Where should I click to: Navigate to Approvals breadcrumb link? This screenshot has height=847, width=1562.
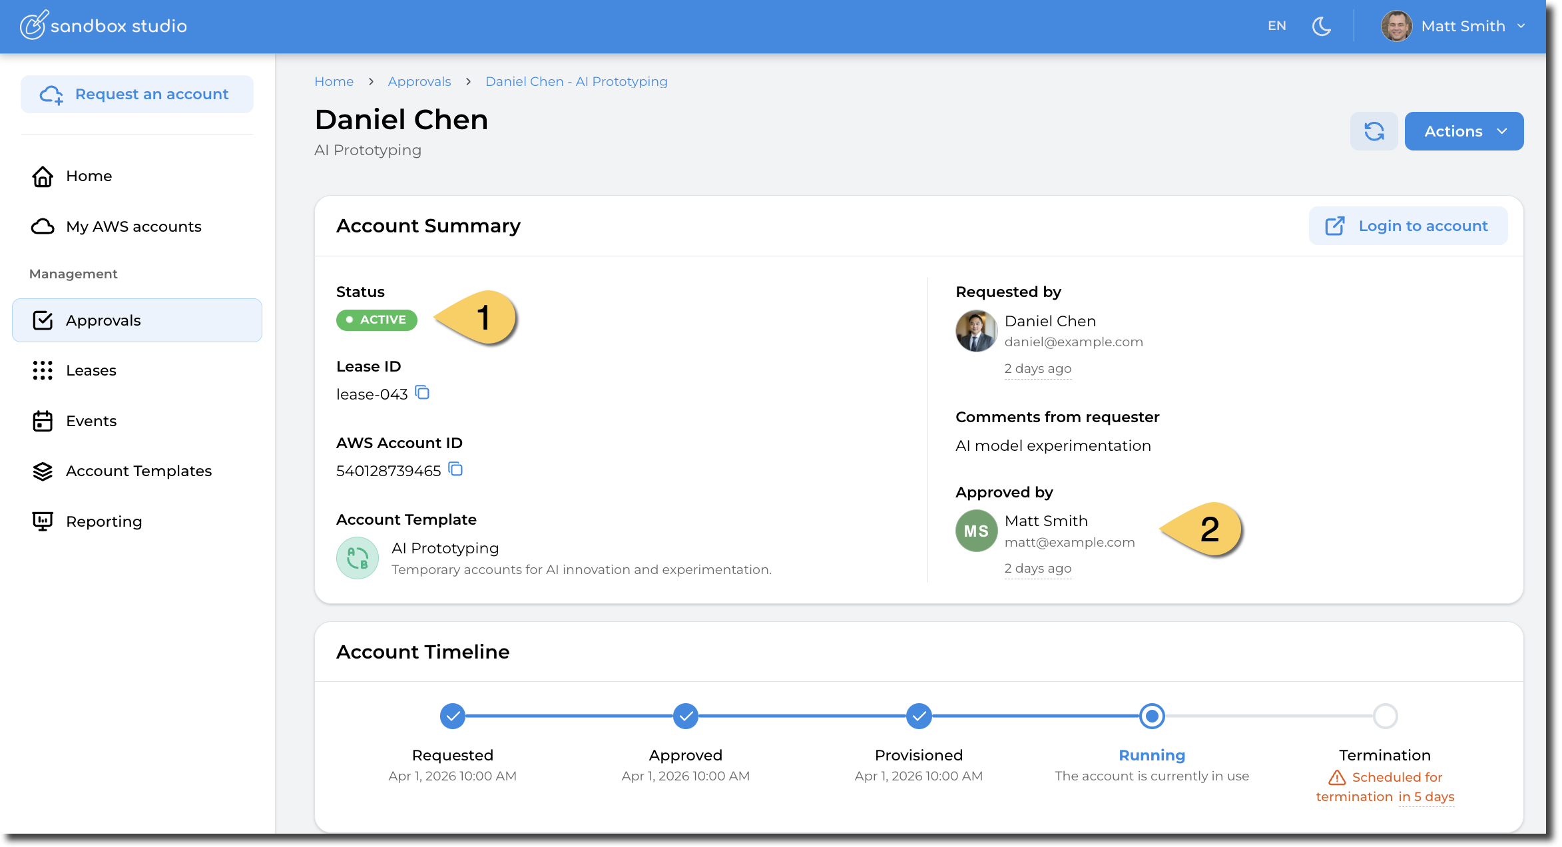419,81
